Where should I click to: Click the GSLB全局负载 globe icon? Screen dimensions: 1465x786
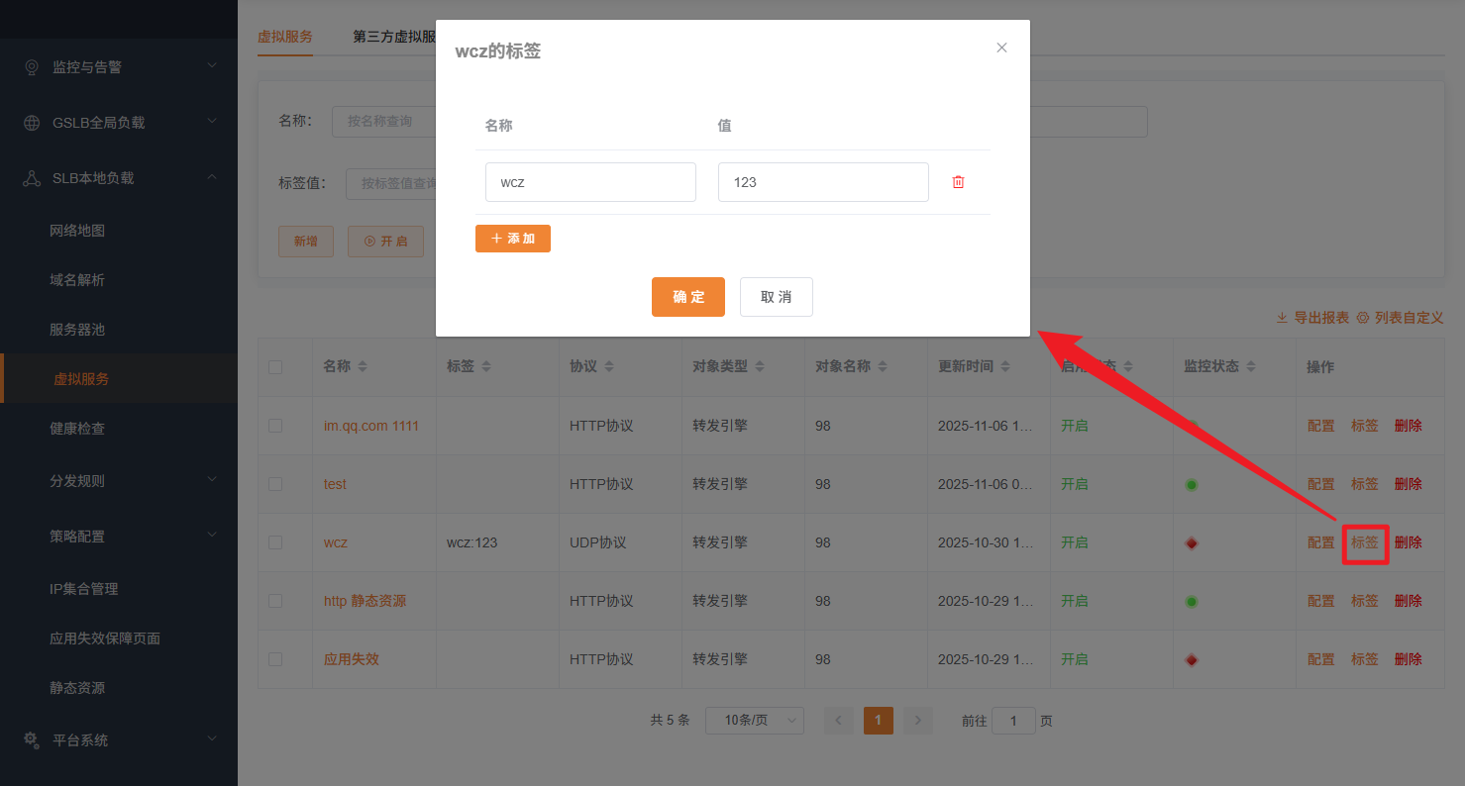click(x=31, y=122)
